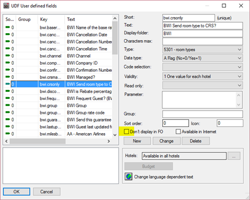Image resolution: width=250 pixels, height=200 pixels.
Task: Open the Validity dropdown
Action: tap(203, 76)
